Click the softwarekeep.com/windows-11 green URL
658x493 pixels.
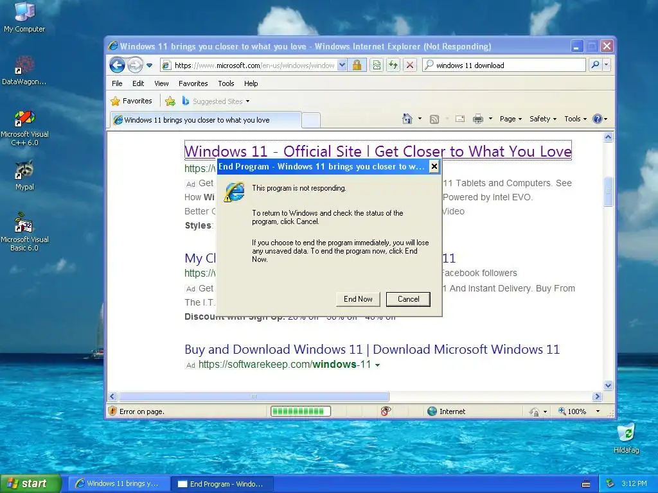[x=285, y=365]
